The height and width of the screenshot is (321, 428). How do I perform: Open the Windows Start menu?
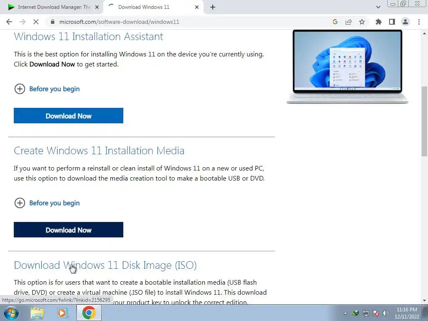[11, 313]
